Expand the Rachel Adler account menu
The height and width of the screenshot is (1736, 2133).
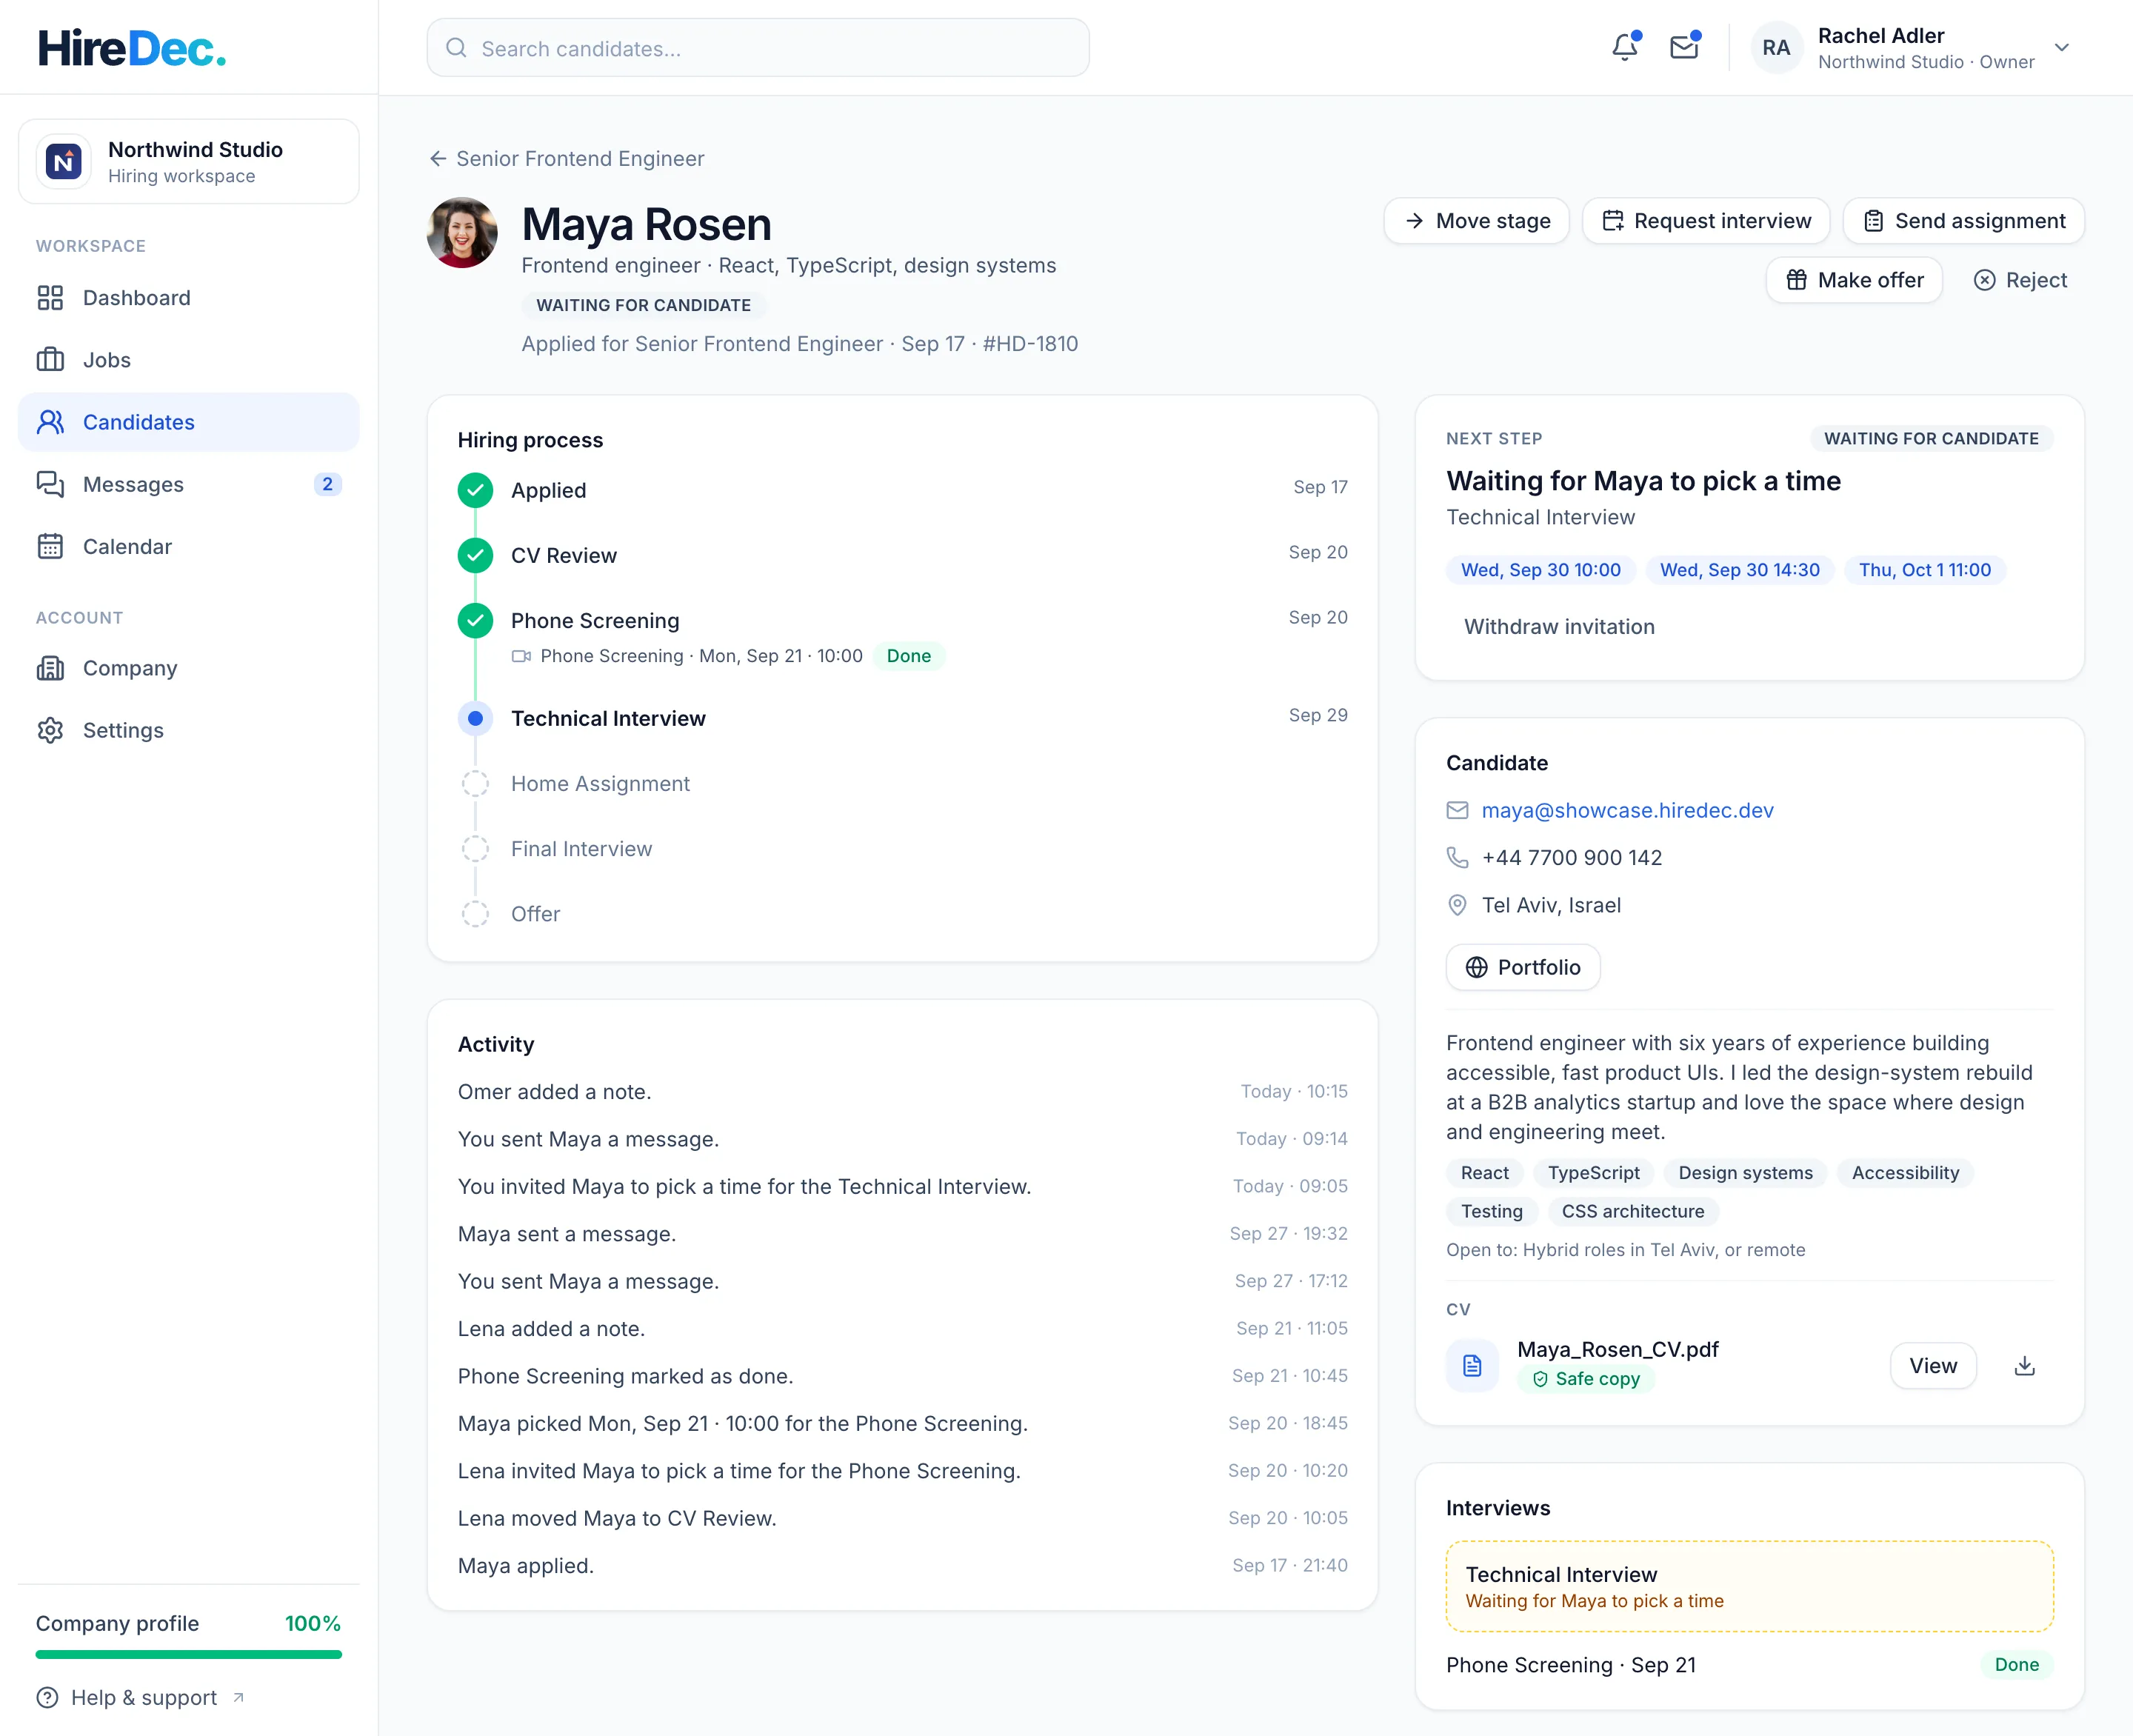(1910, 48)
